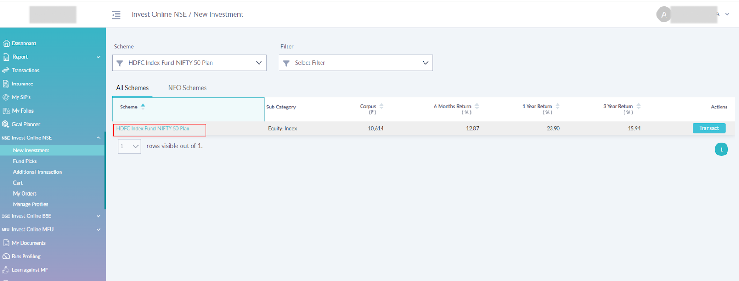The image size is (739, 281).
Task: Click the BSE logo icon in sidebar
Action: [x=6, y=216]
